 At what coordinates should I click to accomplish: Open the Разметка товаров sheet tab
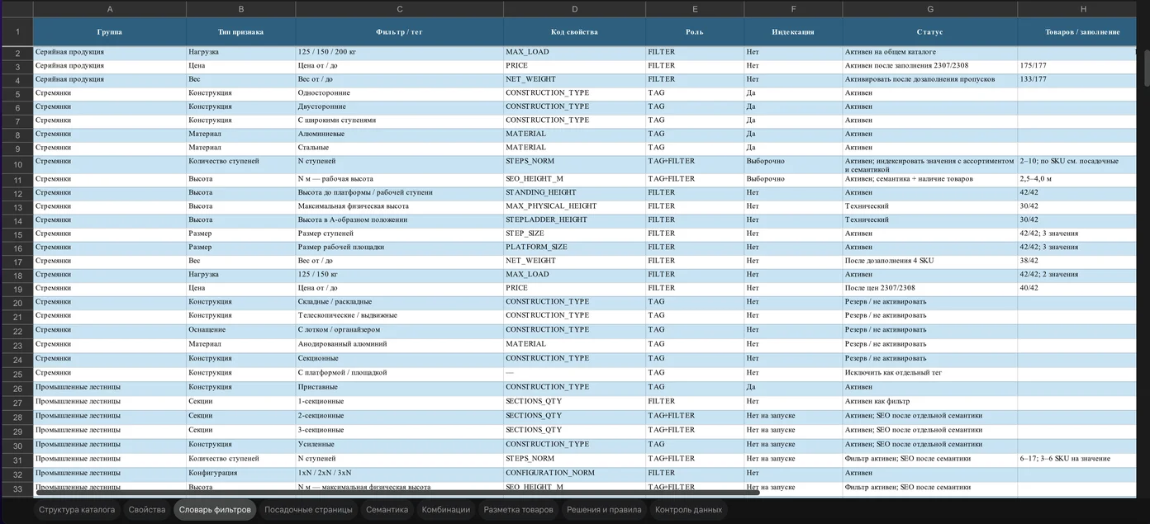[519, 510]
